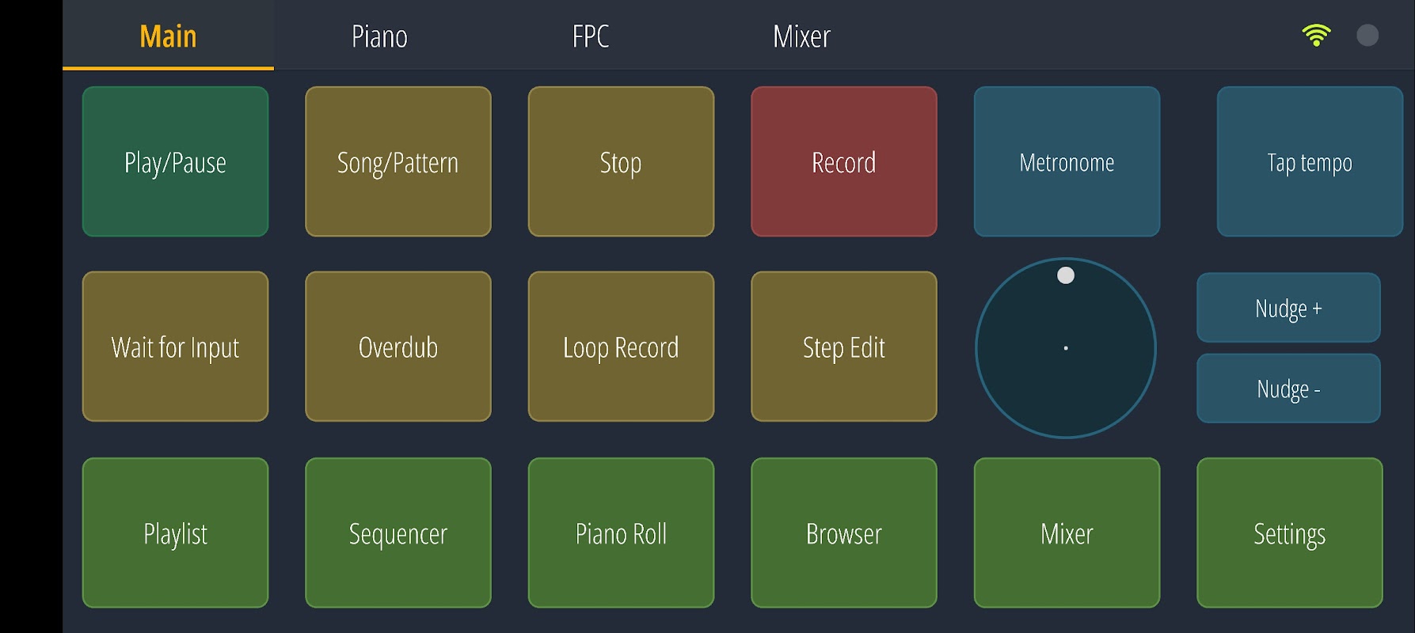Tap the green Wi-Fi connection icon
The height and width of the screenshot is (633, 1415).
pos(1316,36)
